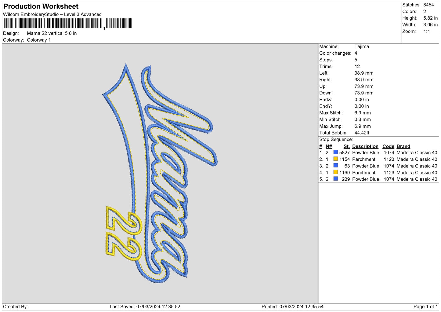Select design name 'Mama 22 vertical 5,8 in'

(x=52, y=33)
